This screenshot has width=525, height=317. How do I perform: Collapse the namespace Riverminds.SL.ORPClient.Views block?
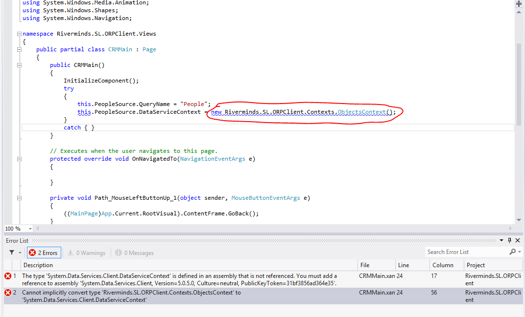pos(19,34)
